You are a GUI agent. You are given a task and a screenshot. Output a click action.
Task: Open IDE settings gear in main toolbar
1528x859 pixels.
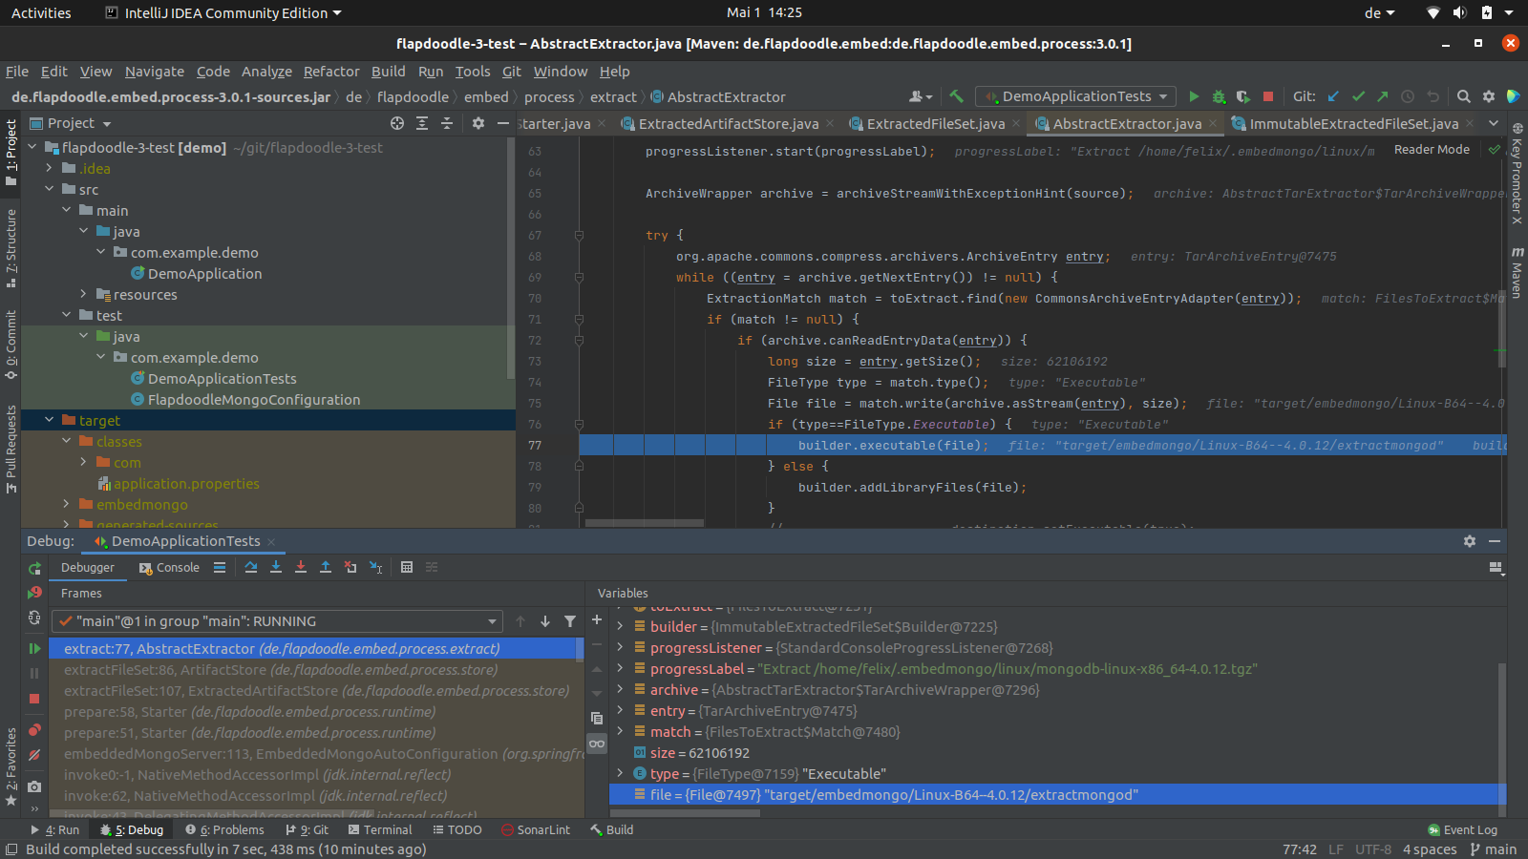pos(1488,96)
